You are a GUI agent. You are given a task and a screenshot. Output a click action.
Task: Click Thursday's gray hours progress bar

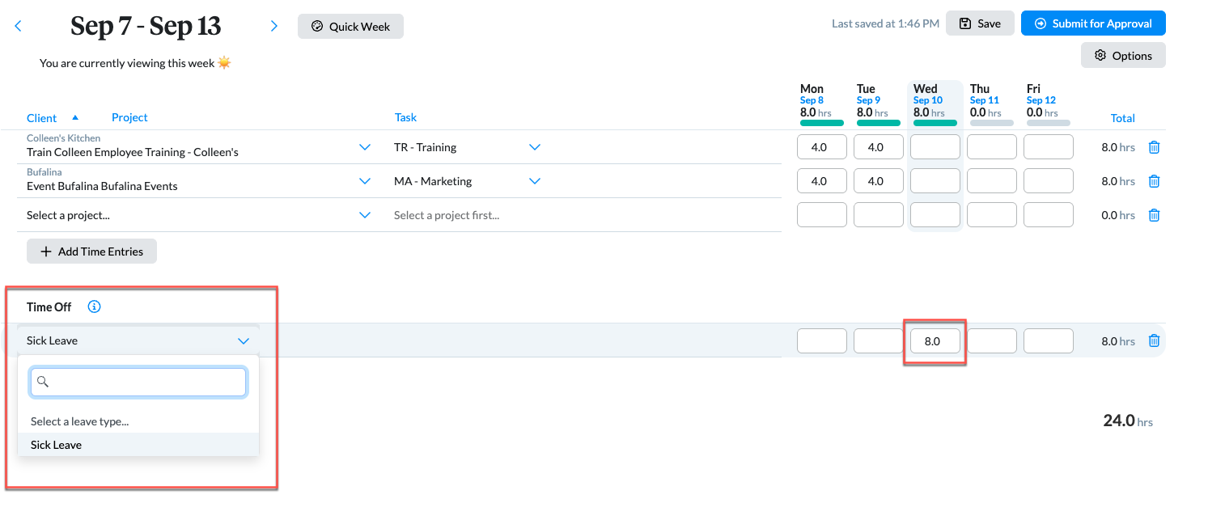pyautogui.click(x=992, y=123)
